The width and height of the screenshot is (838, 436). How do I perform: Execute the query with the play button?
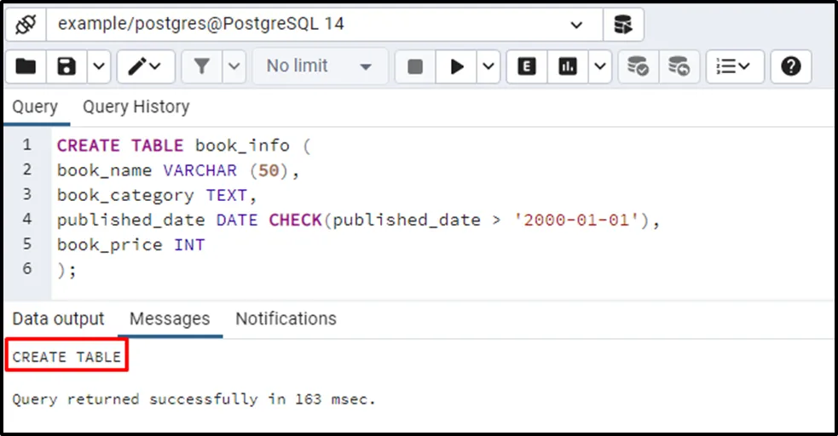click(457, 66)
